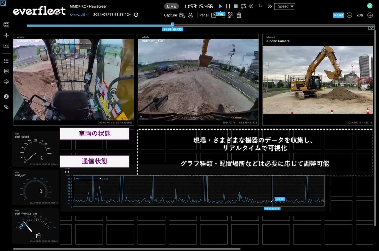Click the 08:47:58.518 chart cursor label
This screenshot has width=379, height=251.
(272, 209)
